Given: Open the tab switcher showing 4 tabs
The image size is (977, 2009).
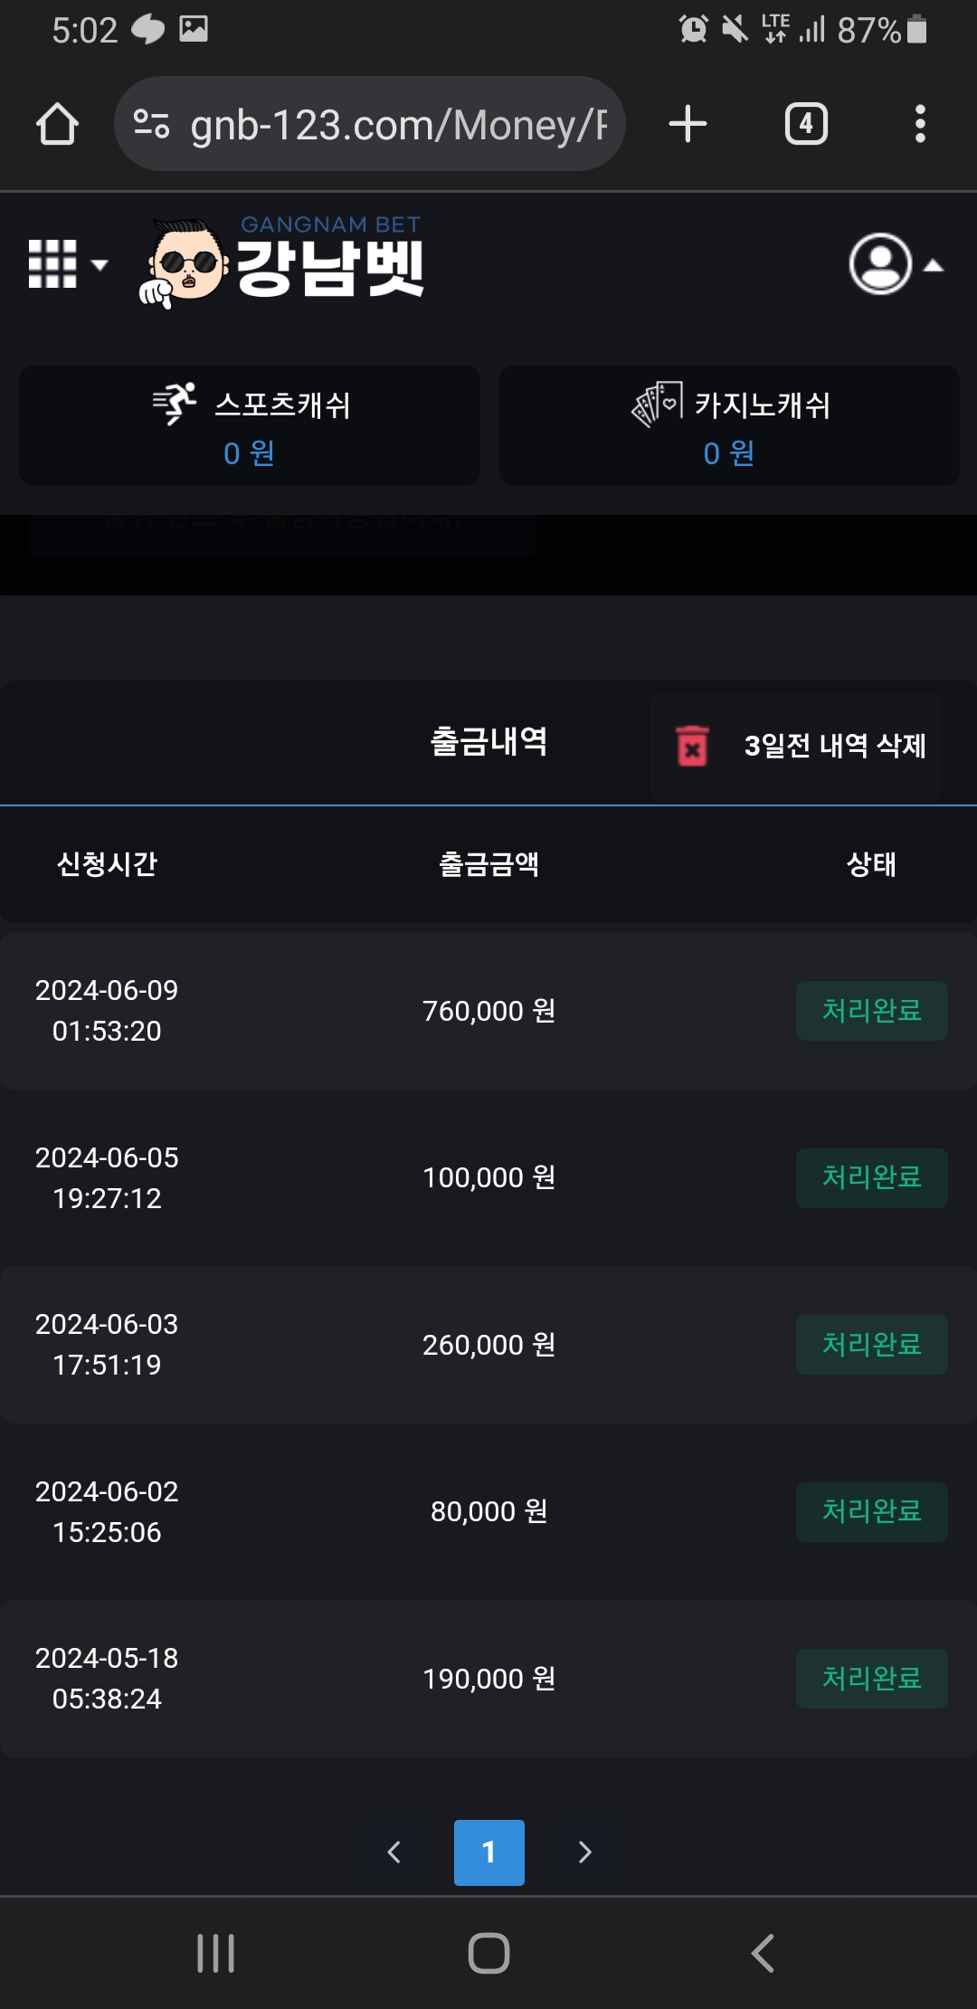Looking at the screenshot, I should (x=806, y=124).
